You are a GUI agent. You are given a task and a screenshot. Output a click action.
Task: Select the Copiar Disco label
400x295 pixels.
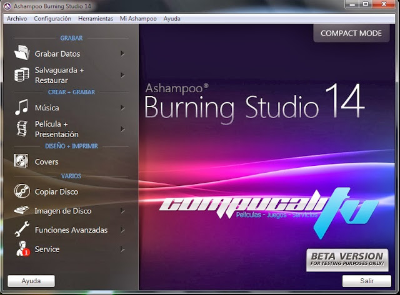(x=56, y=191)
